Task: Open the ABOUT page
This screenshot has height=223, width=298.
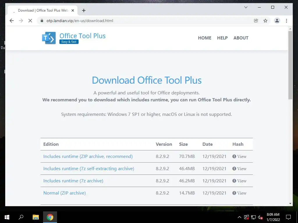Action: [x=241, y=38]
